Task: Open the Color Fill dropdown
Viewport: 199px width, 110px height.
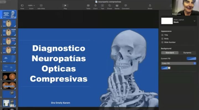Action: pyautogui.click(x=179, y=63)
